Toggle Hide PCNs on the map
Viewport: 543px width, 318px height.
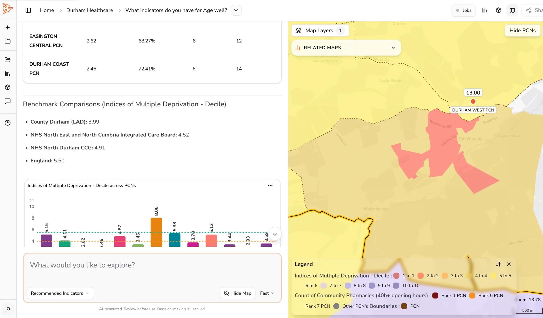click(522, 31)
